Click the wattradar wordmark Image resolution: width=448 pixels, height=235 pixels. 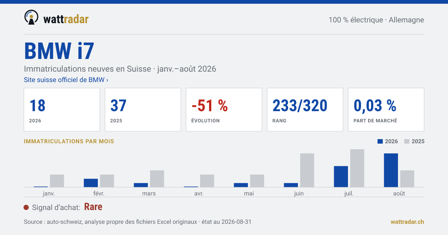point(66,19)
